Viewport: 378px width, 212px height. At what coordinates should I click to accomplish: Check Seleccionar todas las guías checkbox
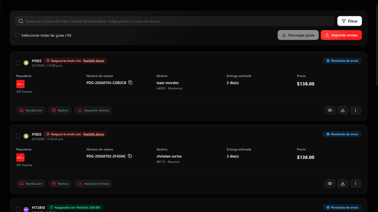(x=17, y=35)
